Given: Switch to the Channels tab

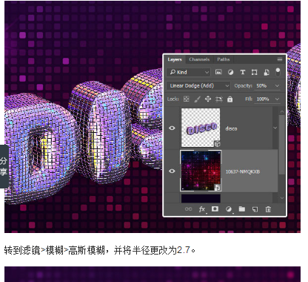Looking at the screenshot, I should 199,59.
